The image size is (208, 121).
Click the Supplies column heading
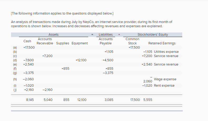(63, 43)
